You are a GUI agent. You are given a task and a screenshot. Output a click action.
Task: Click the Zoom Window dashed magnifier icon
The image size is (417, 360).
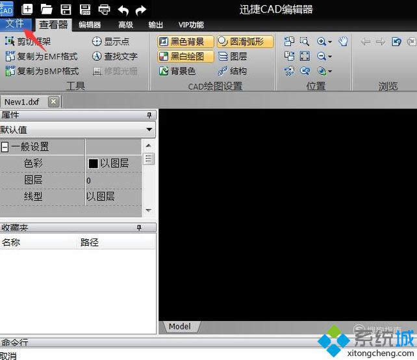point(305,42)
